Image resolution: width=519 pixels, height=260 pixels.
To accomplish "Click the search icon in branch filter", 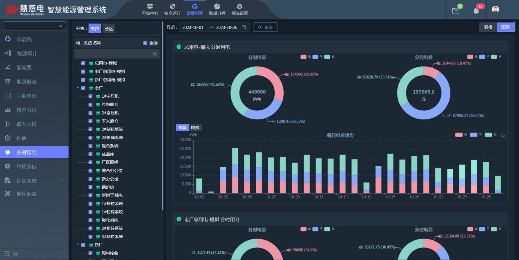I will coord(154,54).
